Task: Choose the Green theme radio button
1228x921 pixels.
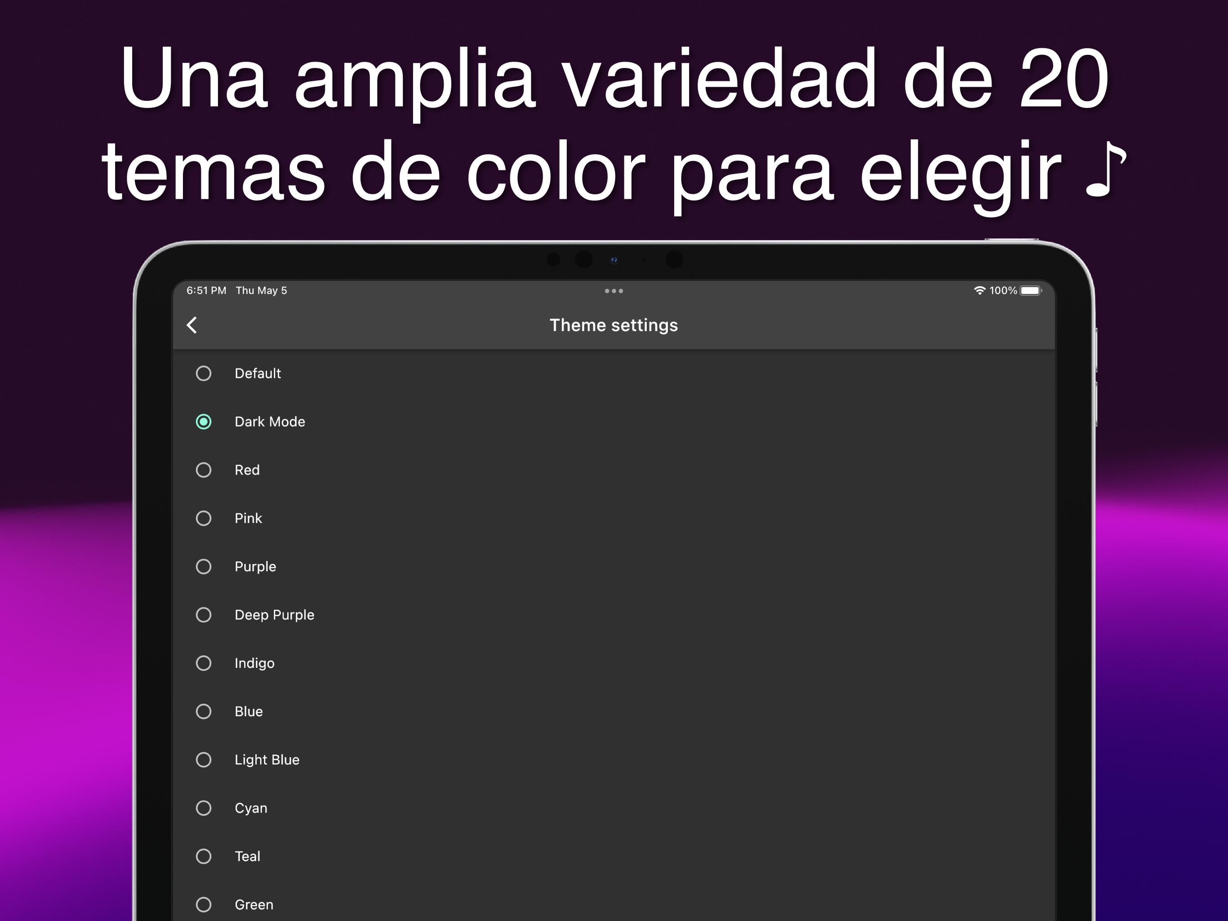Action: [204, 905]
